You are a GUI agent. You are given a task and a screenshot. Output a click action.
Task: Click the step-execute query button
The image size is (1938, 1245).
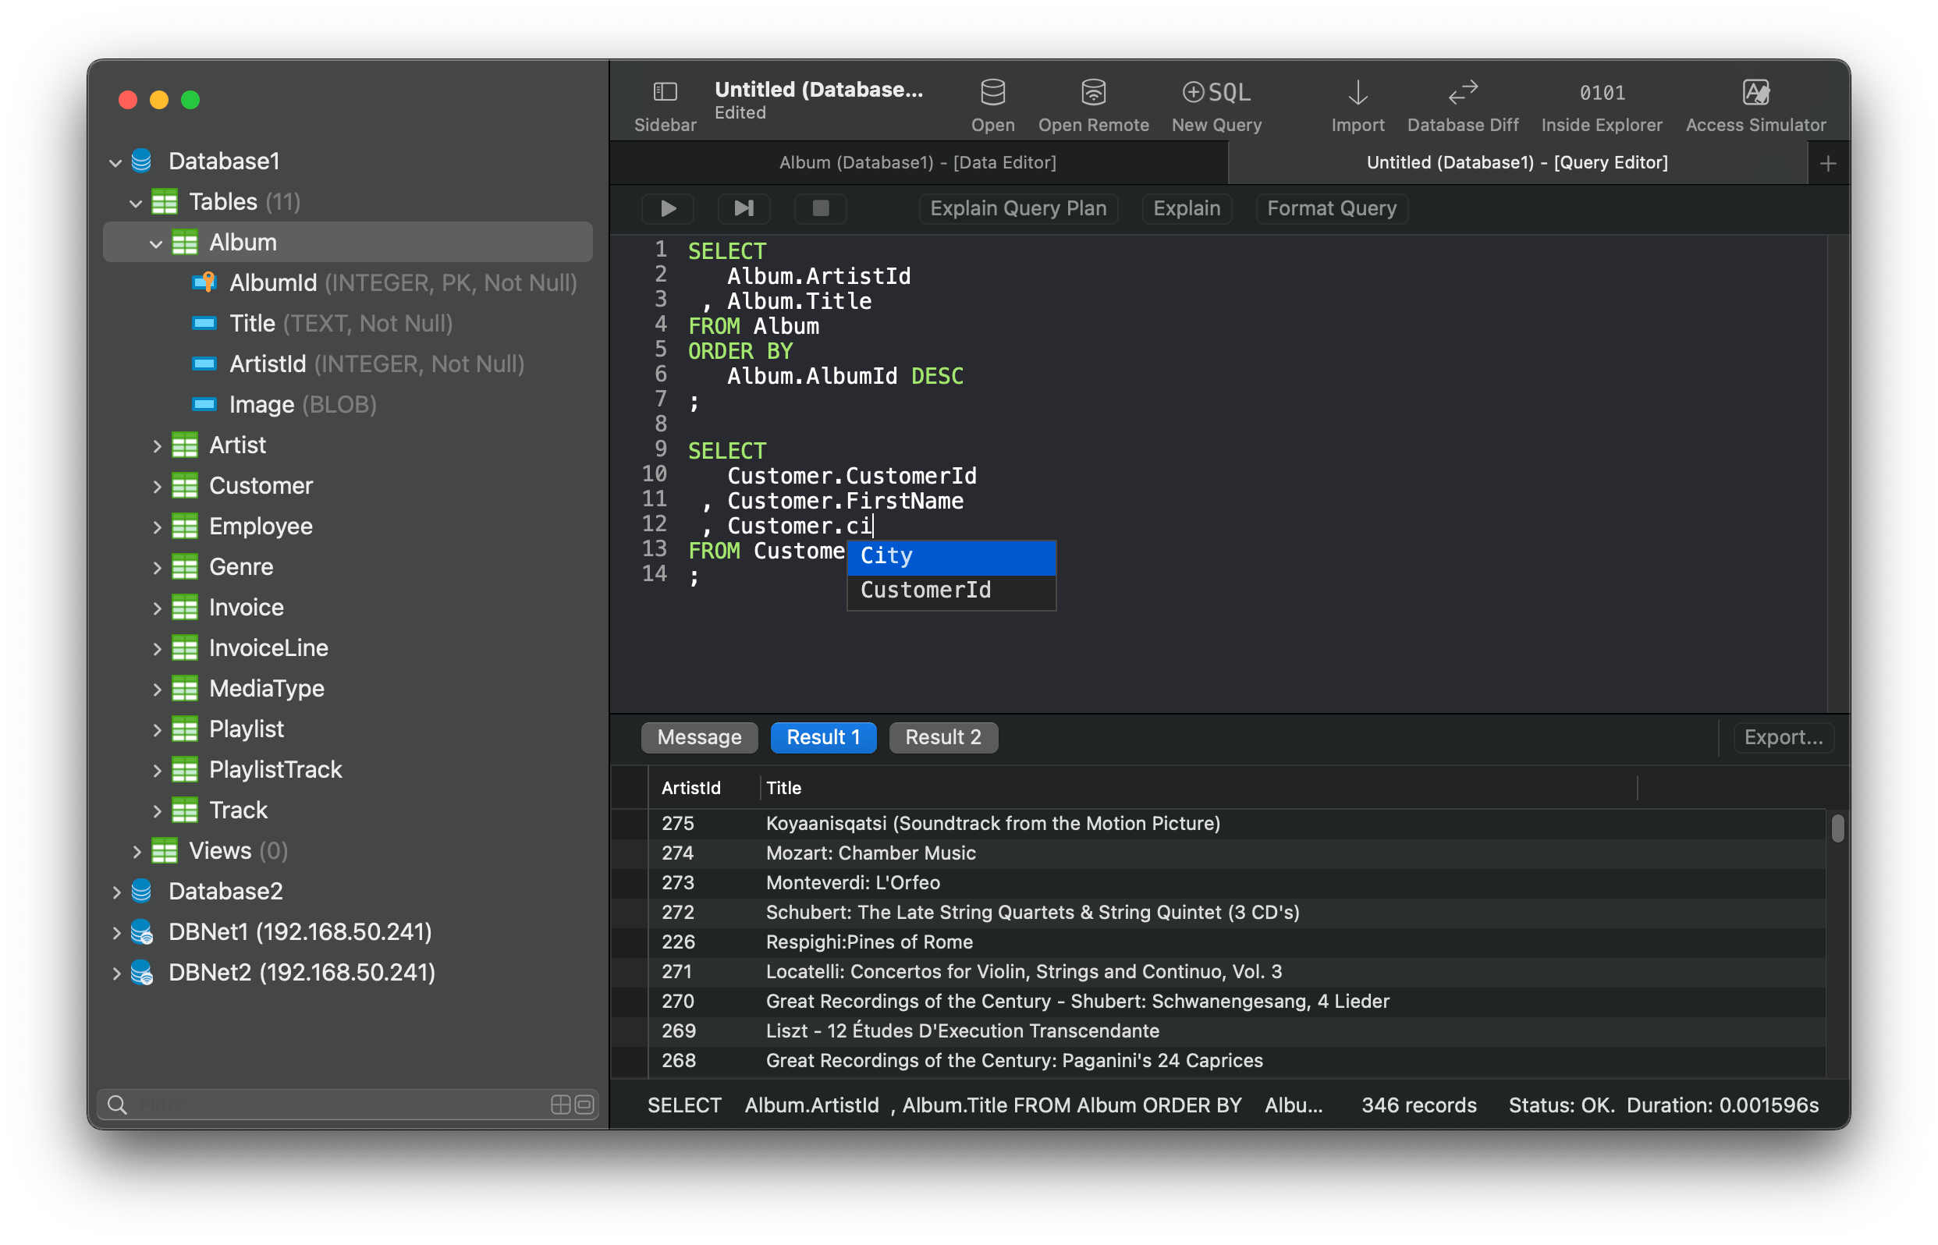743,208
